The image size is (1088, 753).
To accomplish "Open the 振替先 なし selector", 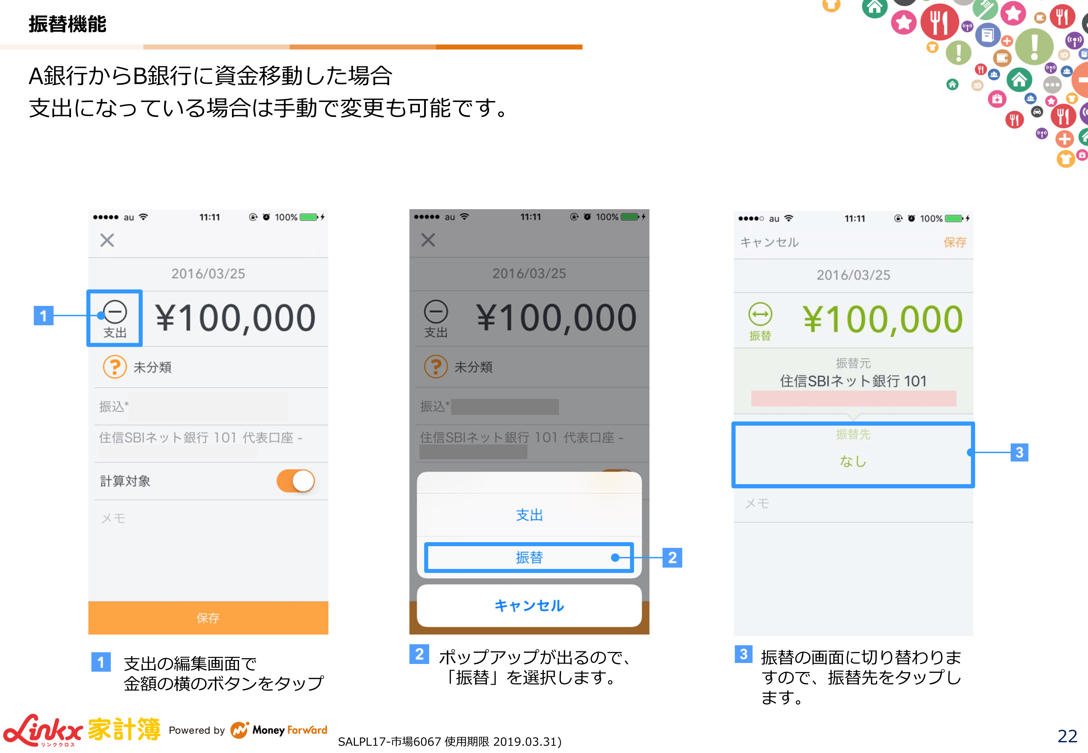I will [x=853, y=454].
